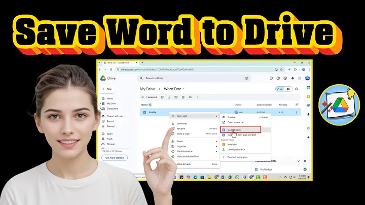
Task: Choose Move to trash
Action: coord(194,164)
